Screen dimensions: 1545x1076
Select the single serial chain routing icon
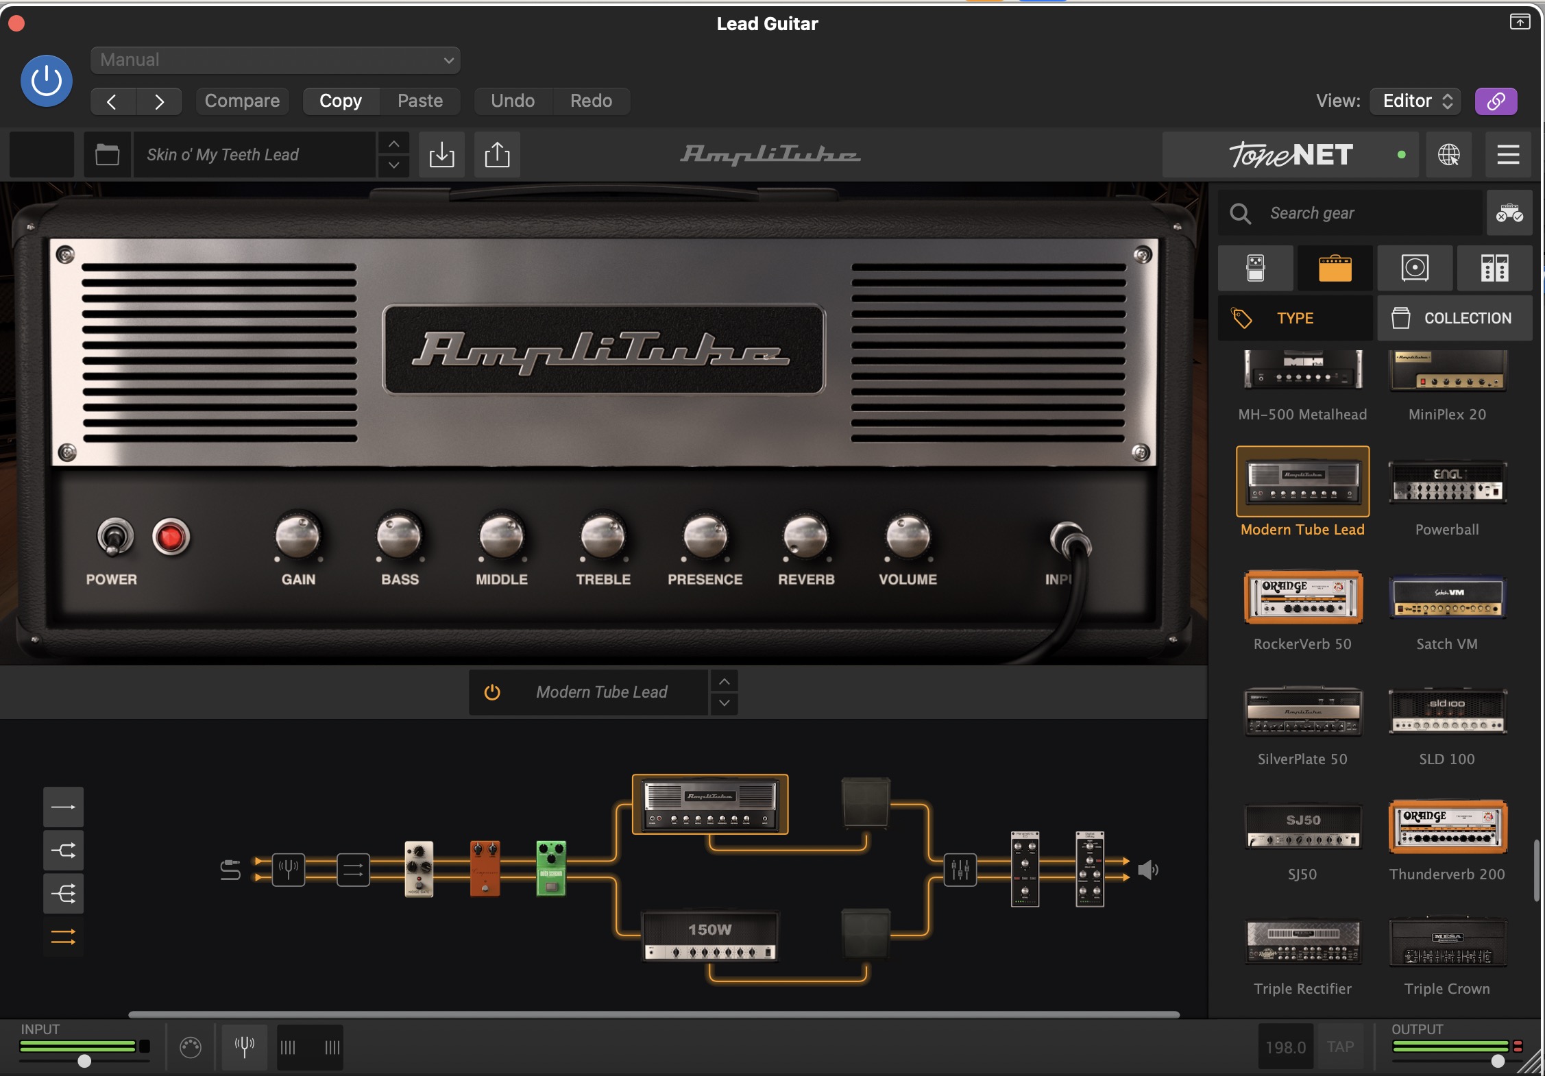63,807
